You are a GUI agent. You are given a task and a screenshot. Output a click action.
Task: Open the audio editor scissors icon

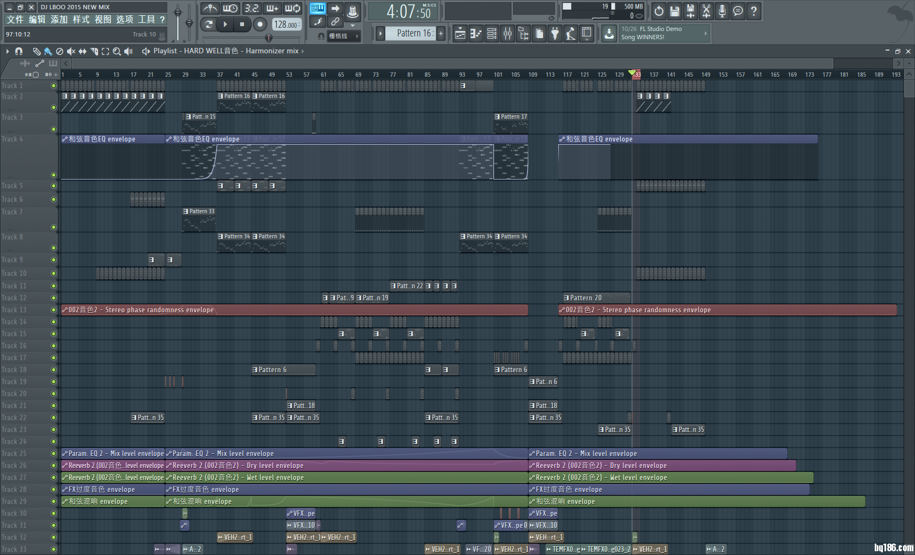[706, 11]
